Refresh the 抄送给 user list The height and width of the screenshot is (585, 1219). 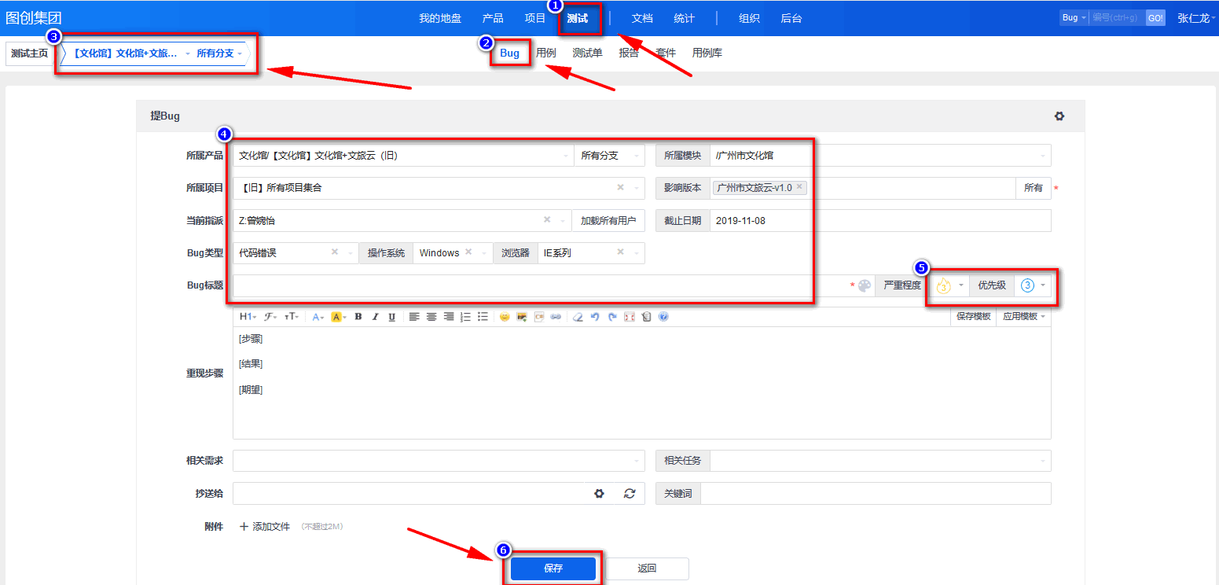629,494
